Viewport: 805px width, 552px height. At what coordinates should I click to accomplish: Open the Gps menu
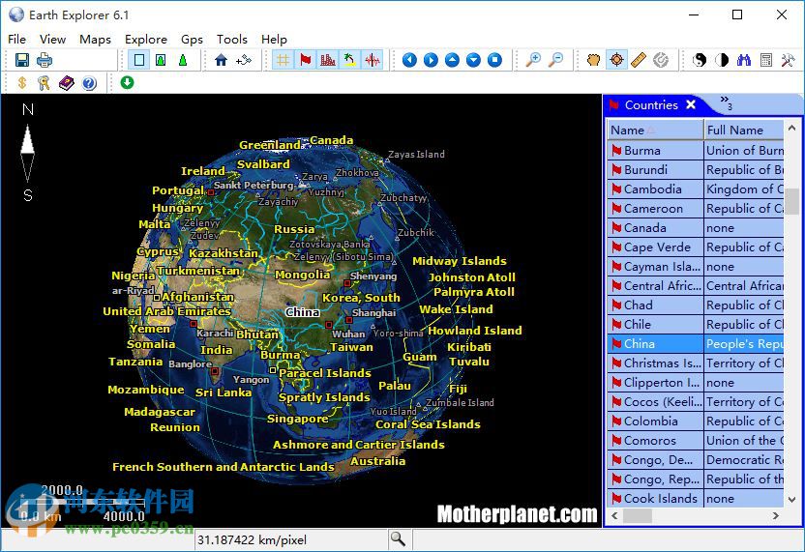coord(192,39)
